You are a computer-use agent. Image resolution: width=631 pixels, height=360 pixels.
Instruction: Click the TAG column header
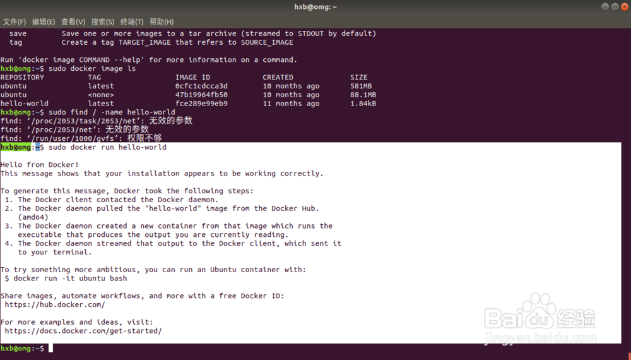coord(95,77)
